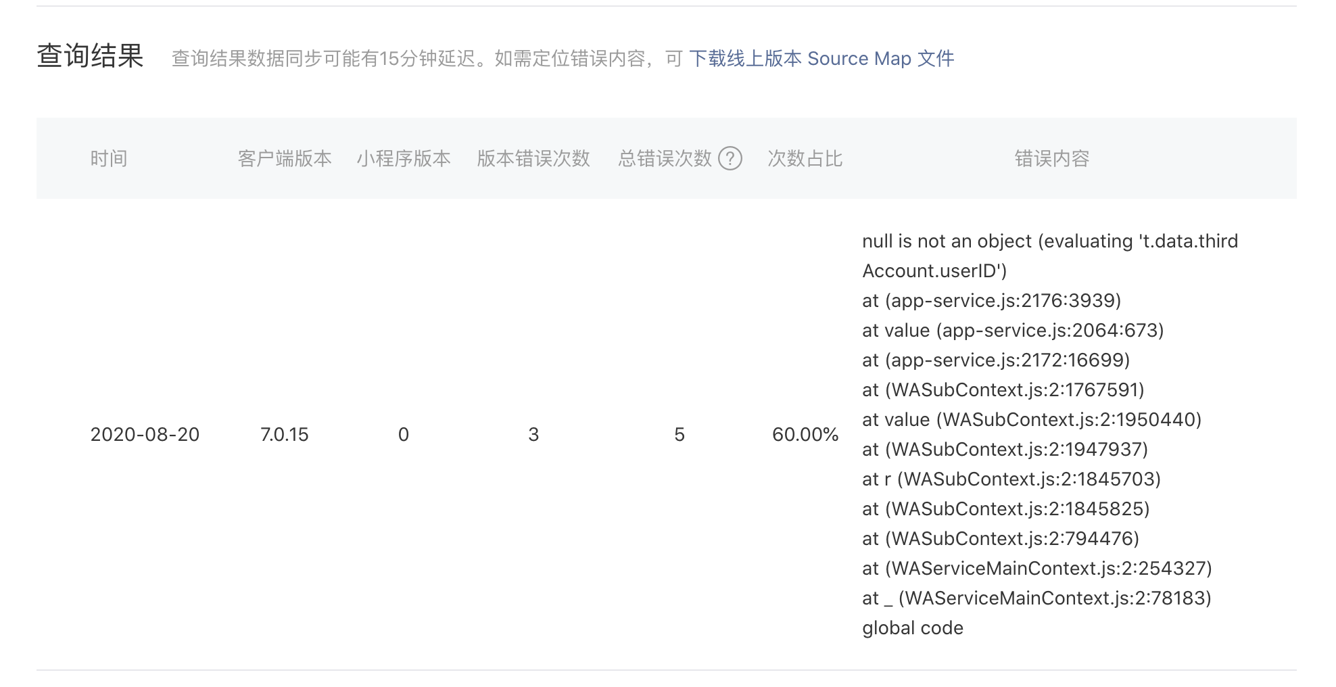Click the 次数占比 column header
This screenshot has width=1336, height=687.
tap(805, 159)
